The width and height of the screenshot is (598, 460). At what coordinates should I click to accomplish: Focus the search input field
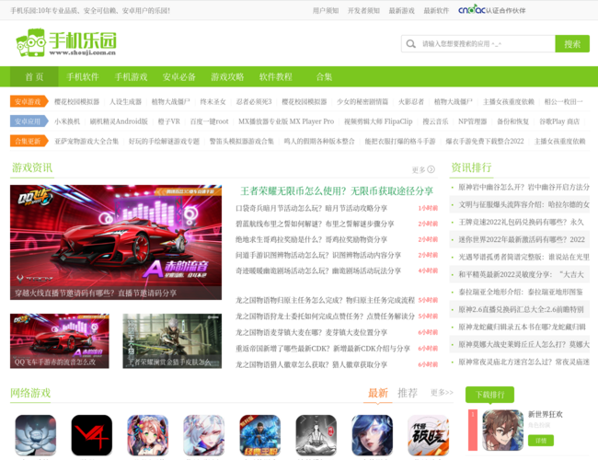[485, 43]
